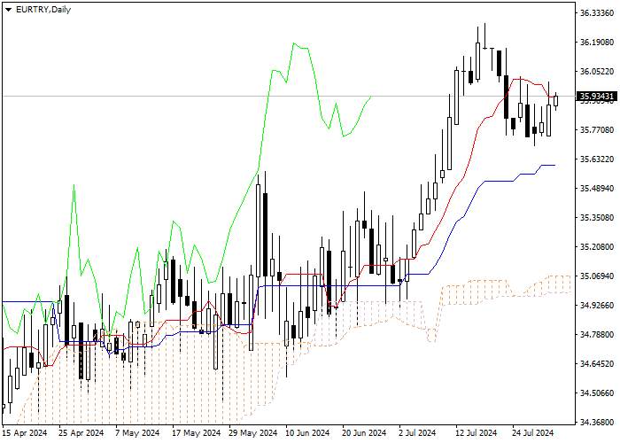Select the current price label 35.93431
The width and height of the screenshot is (620, 443).
(x=598, y=96)
